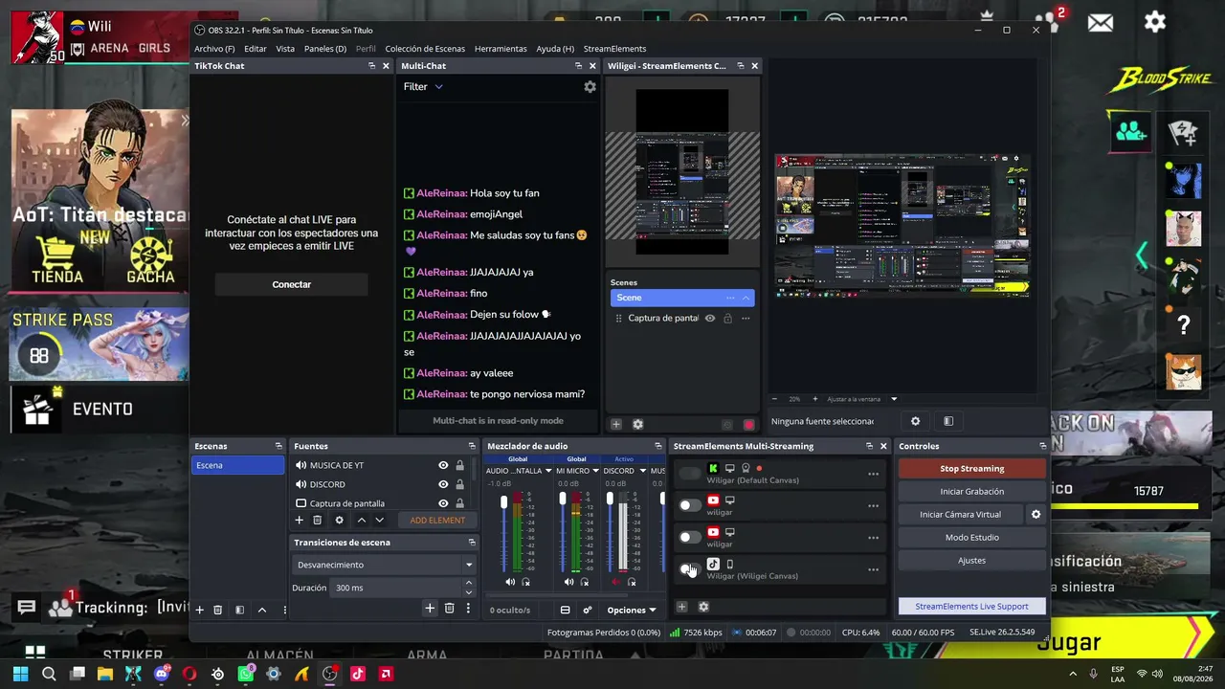The image size is (1225, 689).
Task: Open source properties gear in Fuentes
Action: point(339,521)
